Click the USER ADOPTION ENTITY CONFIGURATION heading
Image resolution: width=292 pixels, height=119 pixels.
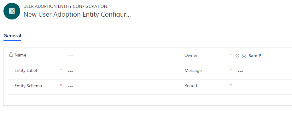point(65,6)
